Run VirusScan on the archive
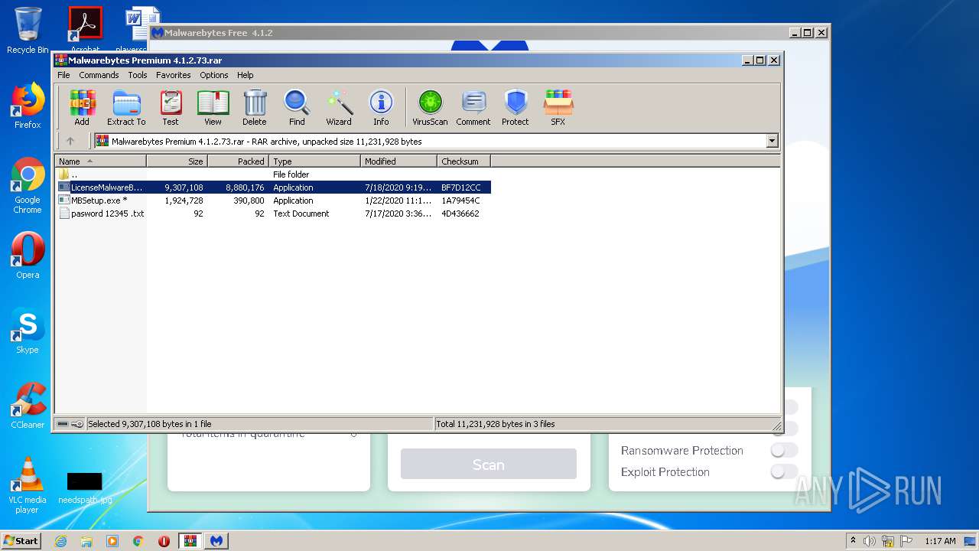 [x=430, y=107]
